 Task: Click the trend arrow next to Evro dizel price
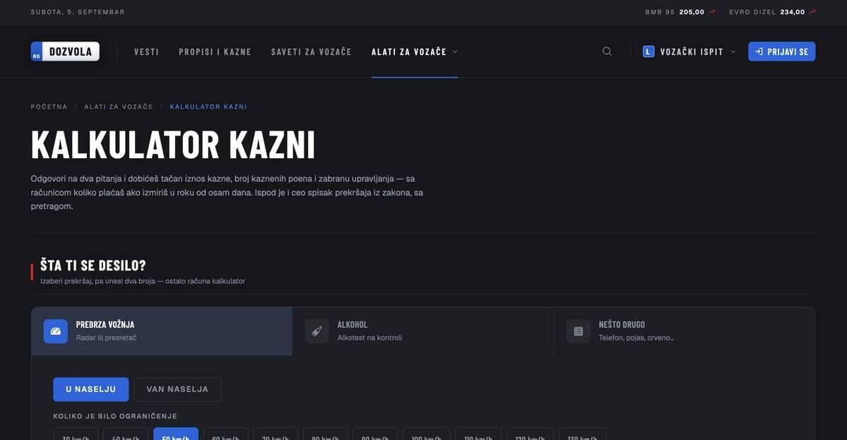[x=812, y=12]
